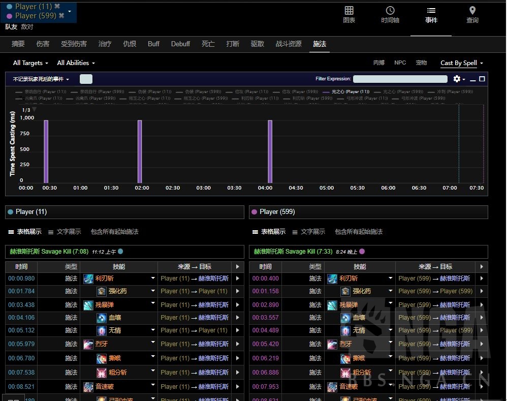Expand the 不记录玩家死后的事件 dropdown

(x=41, y=79)
